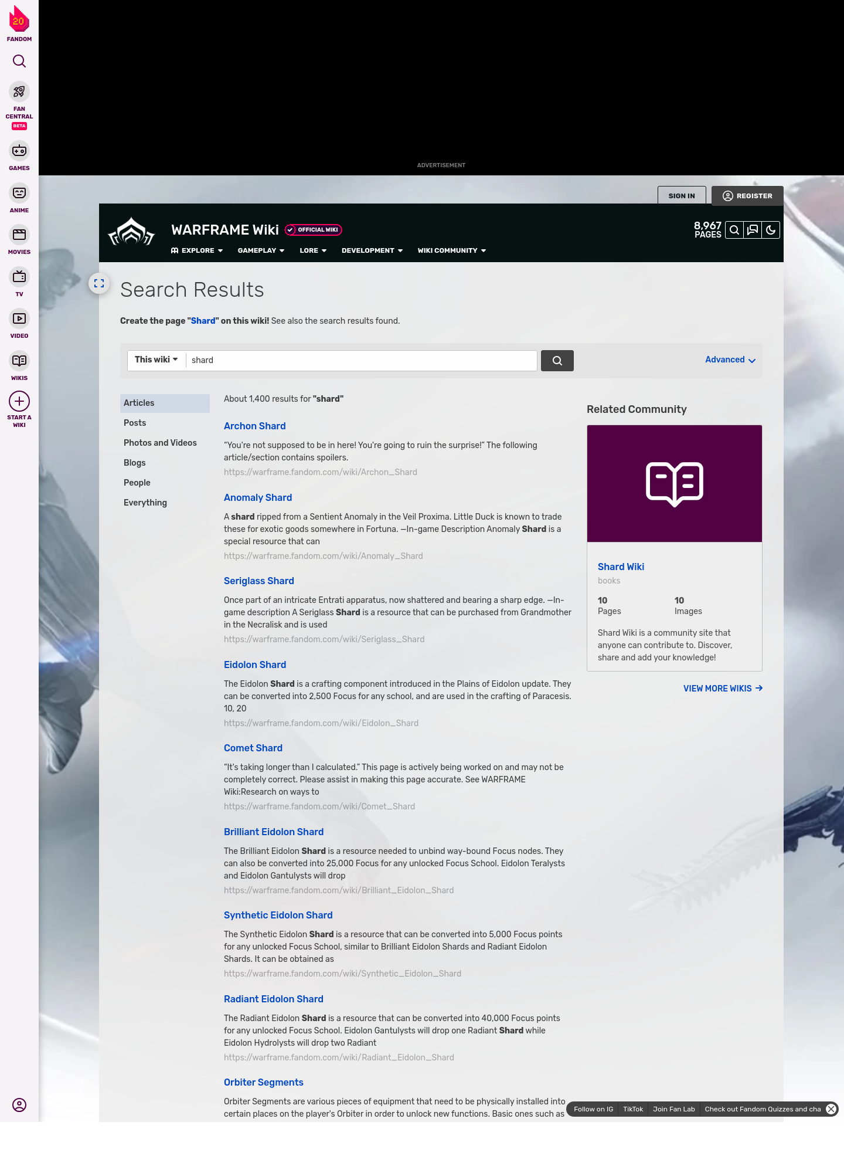
Task: Open Fan Central rocket icon
Action: [19, 91]
